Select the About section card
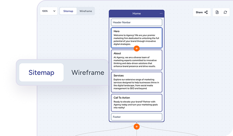 point(136,60)
